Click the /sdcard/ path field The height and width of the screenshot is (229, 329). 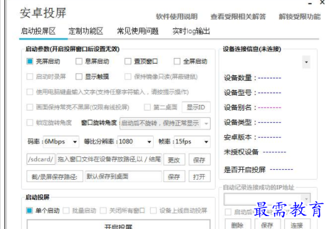(41, 159)
